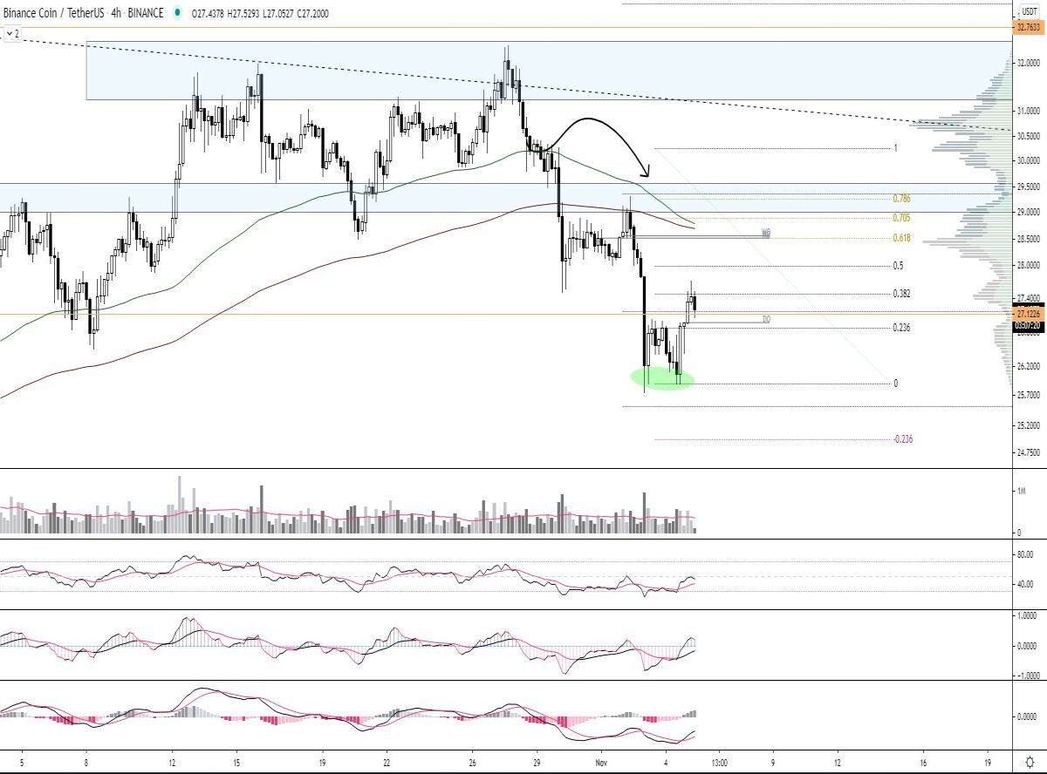Select the 0.786 Fibonacci level label
Viewport: 1047px width, 774px height.
click(x=901, y=199)
